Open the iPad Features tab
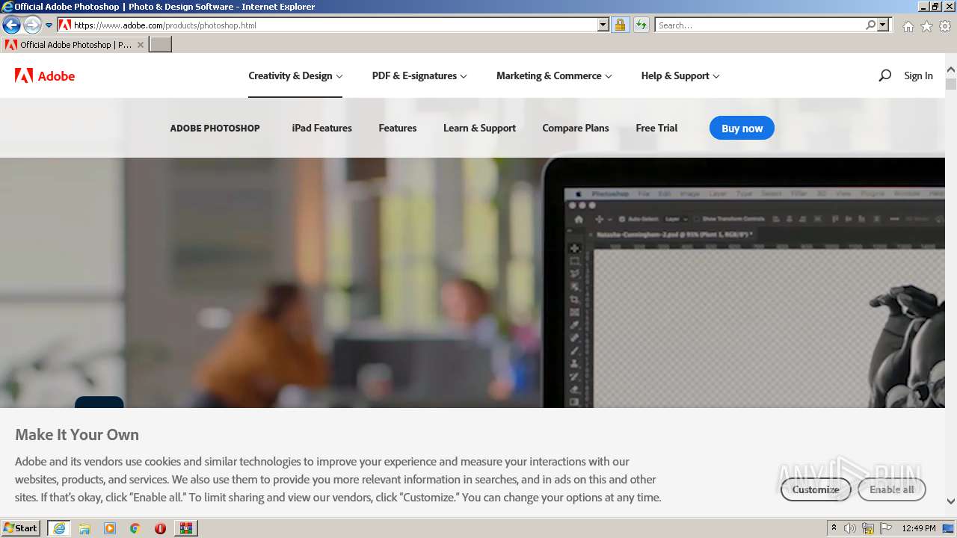The width and height of the screenshot is (957, 538). [x=321, y=128]
